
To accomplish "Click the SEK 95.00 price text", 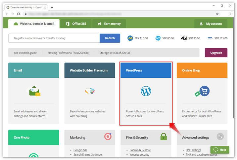I will pyautogui.click(x=194, y=38).
